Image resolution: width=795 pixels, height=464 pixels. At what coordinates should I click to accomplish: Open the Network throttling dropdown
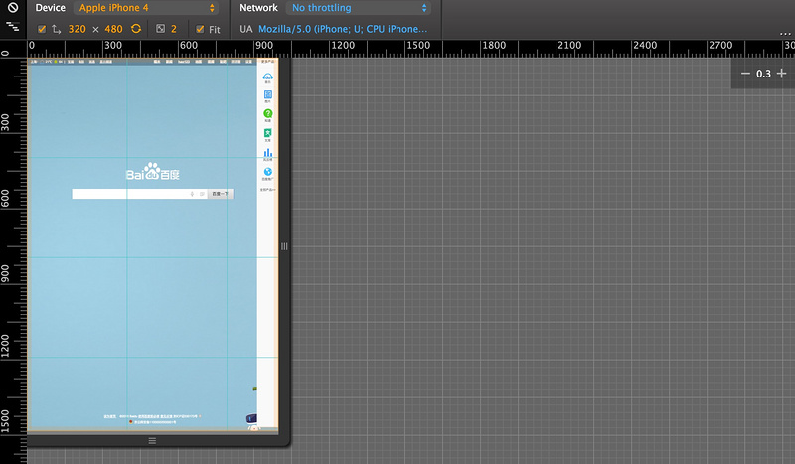click(x=359, y=8)
